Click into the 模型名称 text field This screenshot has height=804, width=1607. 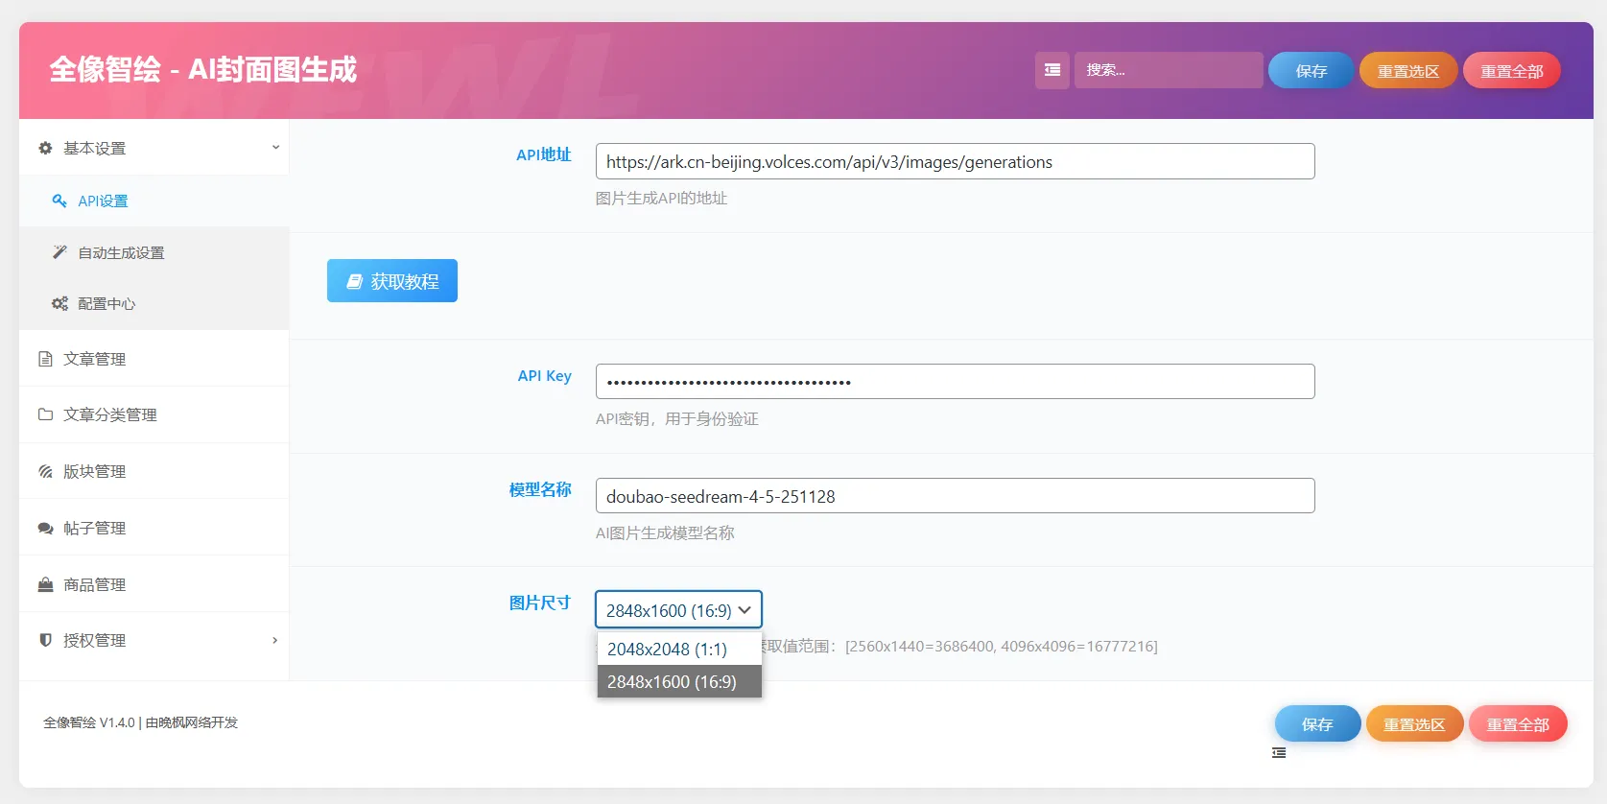tap(955, 496)
